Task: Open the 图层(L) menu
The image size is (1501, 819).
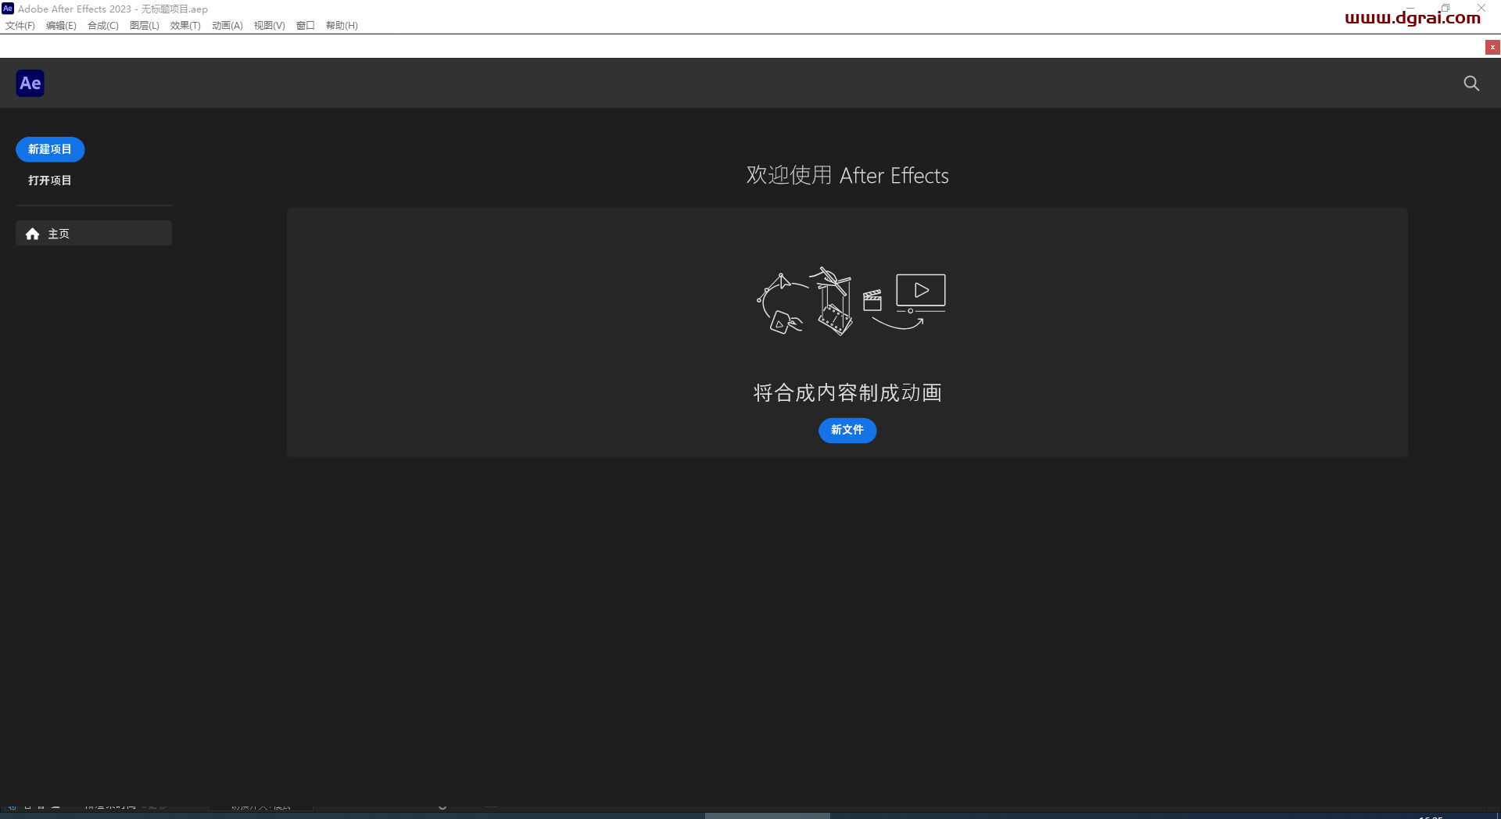Action: click(x=145, y=26)
